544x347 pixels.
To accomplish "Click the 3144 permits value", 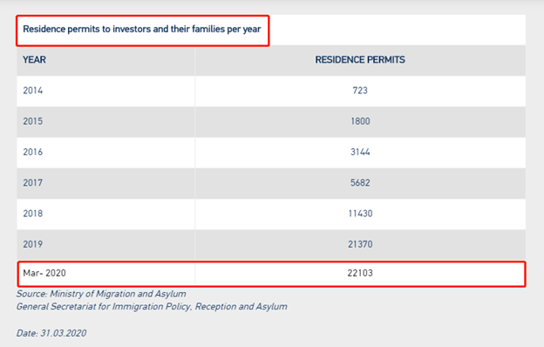I will coord(360,152).
